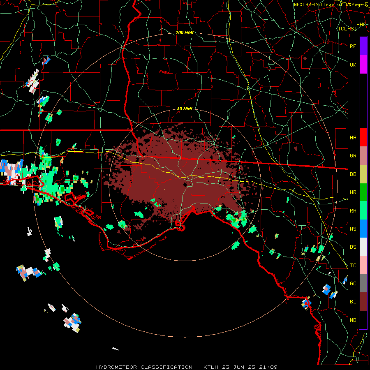This screenshot has width=370, height=370.
Task: Click the RA light green legend swatch
Action: (363, 210)
